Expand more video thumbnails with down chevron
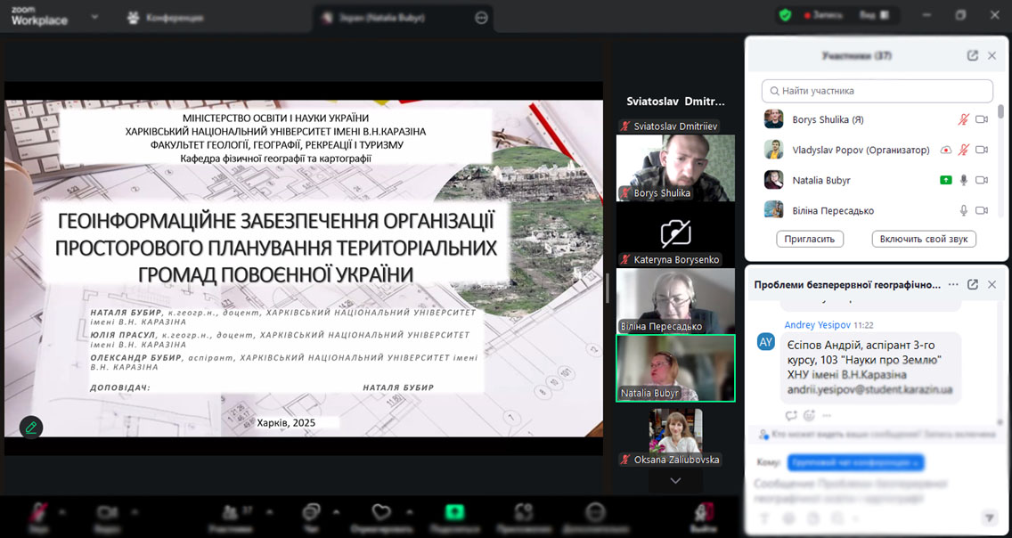Image resolution: width=1012 pixels, height=538 pixels. 675,480
